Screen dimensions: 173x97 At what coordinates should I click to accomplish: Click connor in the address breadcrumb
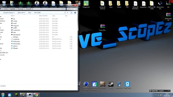[x=6, y=9]
